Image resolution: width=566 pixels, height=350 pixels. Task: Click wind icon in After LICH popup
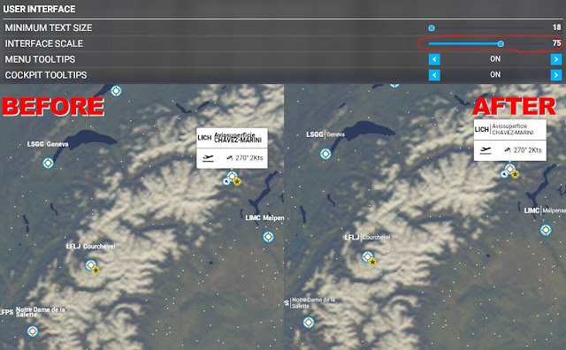(x=508, y=149)
